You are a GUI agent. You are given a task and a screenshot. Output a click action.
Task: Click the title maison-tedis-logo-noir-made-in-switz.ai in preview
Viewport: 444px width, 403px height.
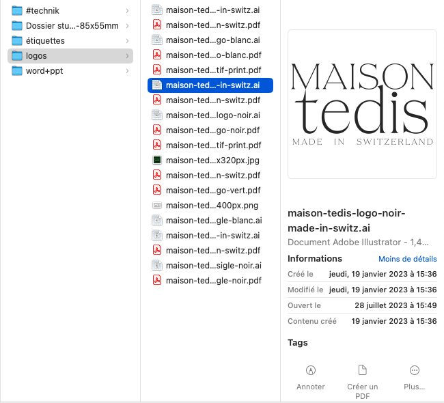(x=346, y=221)
